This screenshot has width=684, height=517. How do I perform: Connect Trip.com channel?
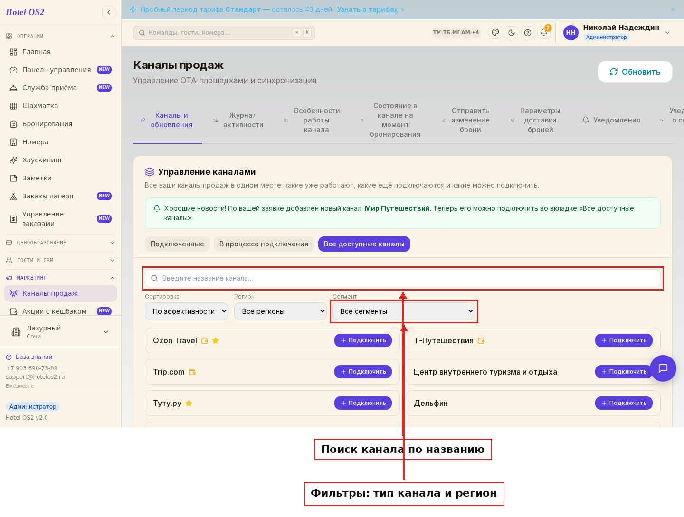click(x=363, y=372)
